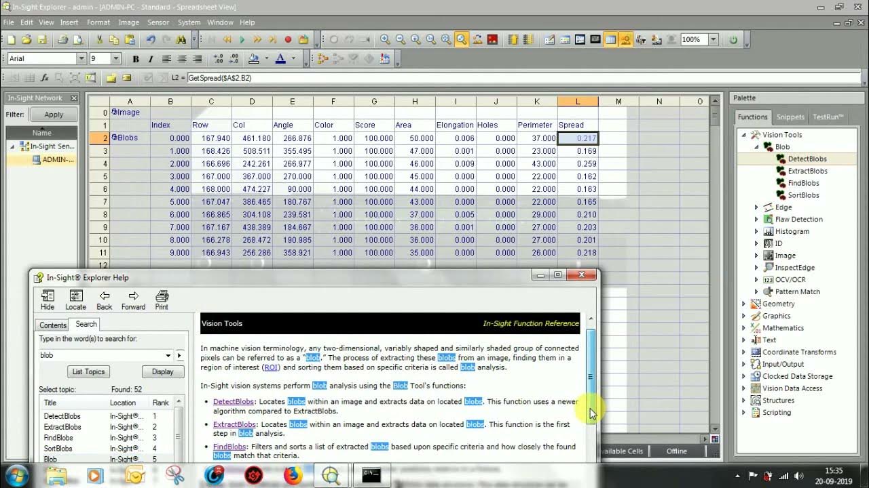The width and height of the screenshot is (869, 488).
Task: Click the Rewind double-arrow playback icon
Action: [227, 40]
